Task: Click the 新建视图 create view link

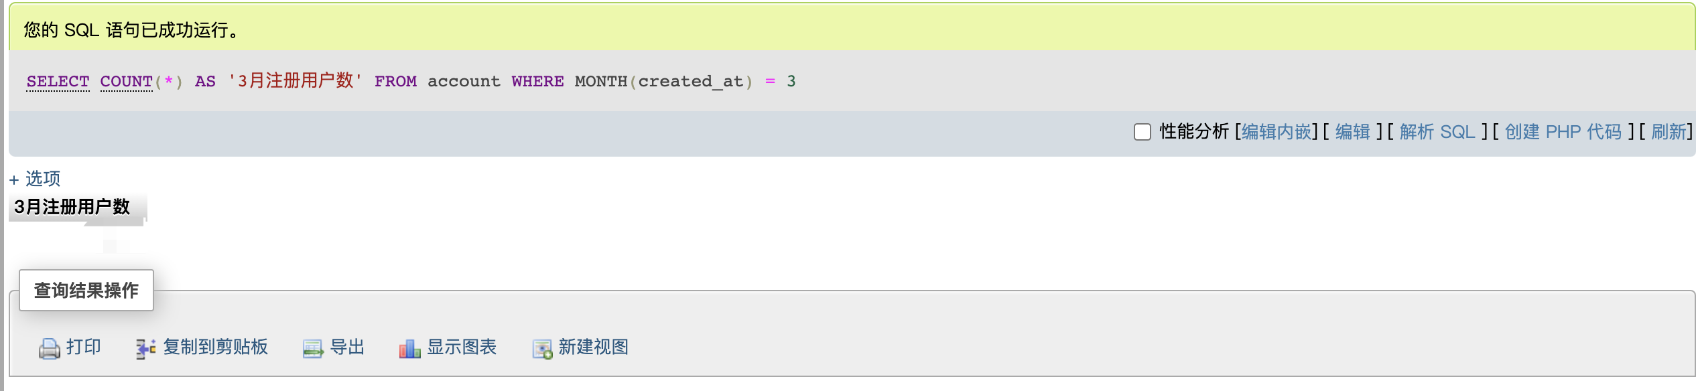Action: click(593, 347)
